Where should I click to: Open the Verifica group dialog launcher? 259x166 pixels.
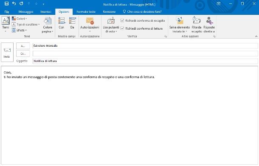[x=166, y=37]
